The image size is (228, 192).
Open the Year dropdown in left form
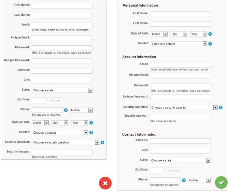tap(79, 123)
